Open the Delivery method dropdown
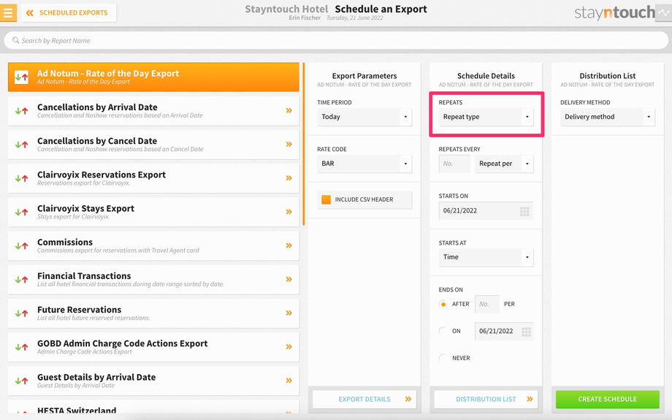Viewport: 672px width, 420px height. click(608, 117)
